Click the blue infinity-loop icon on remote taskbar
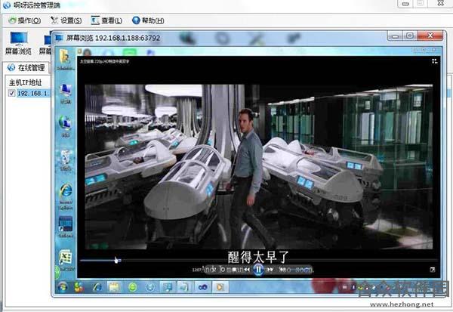 [x=202, y=287]
